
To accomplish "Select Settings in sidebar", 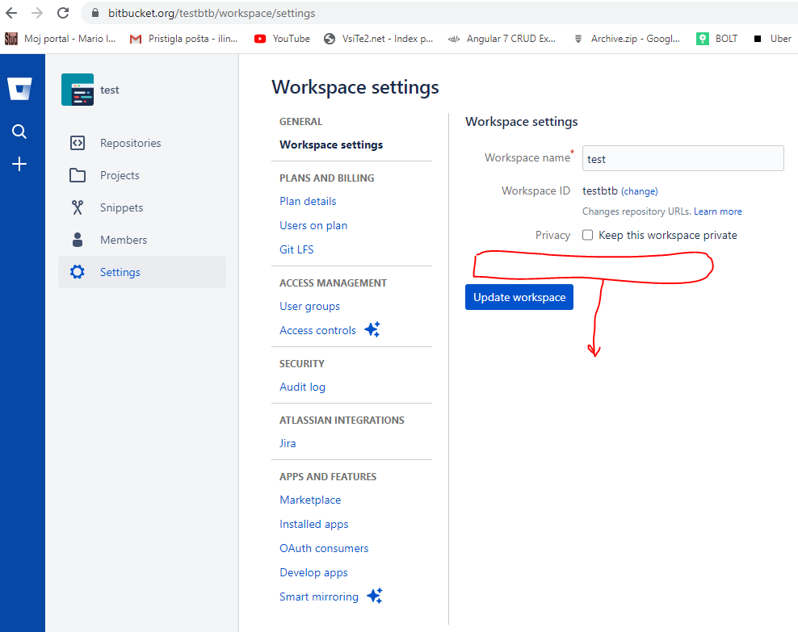I will 142,272.
